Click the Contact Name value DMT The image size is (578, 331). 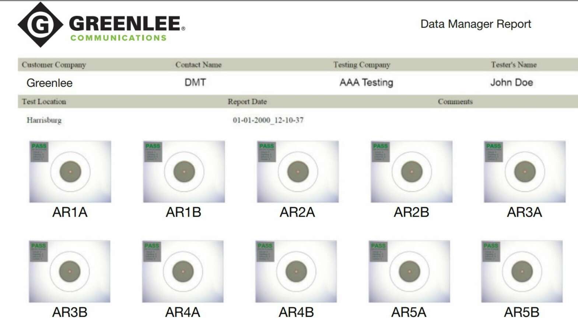click(195, 82)
